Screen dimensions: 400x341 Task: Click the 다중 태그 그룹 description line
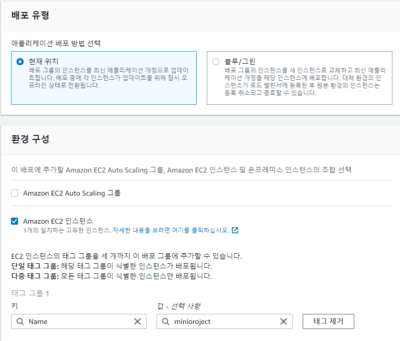tap(112, 276)
